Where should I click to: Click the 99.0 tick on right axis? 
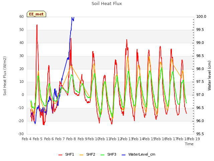click(x=200, y=43)
